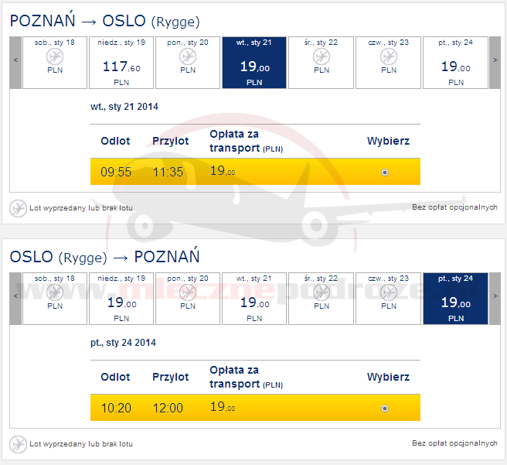Select pt., sty 24 outbound fare tab
507x465 pixels.
455,63
